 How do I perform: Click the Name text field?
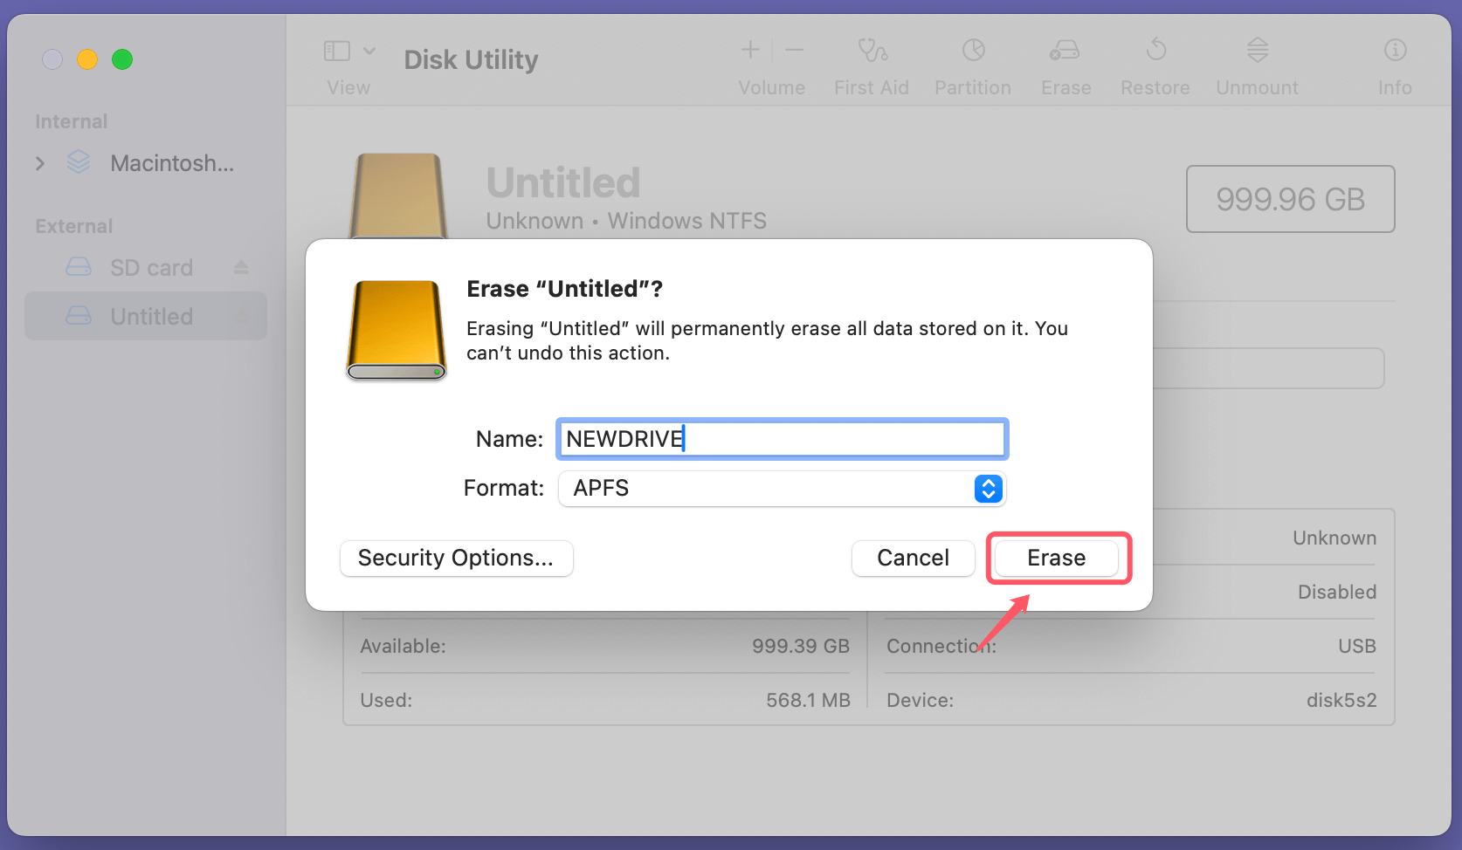click(782, 439)
